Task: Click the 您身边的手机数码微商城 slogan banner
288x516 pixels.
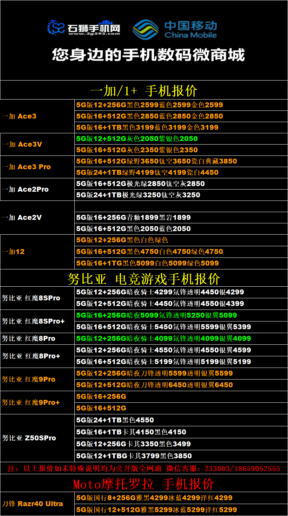Action: (148, 55)
